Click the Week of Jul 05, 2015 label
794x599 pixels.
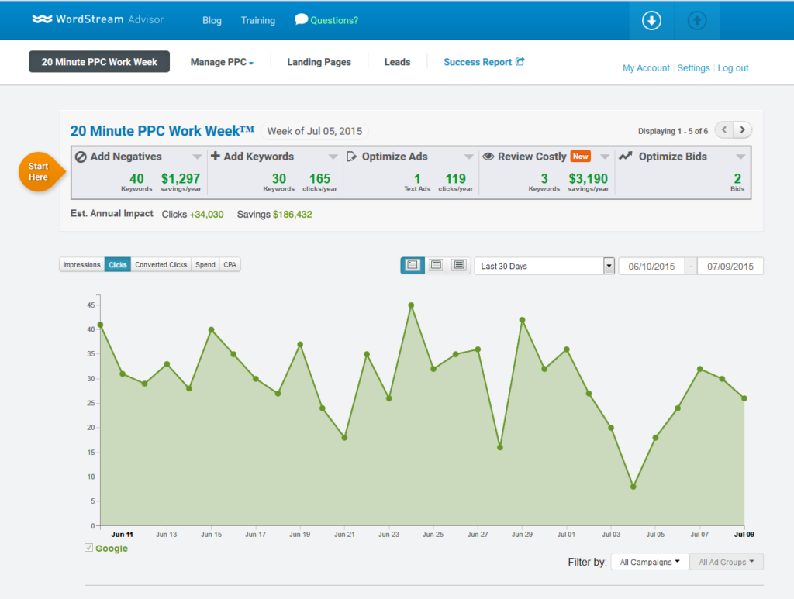click(x=315, y=131)
